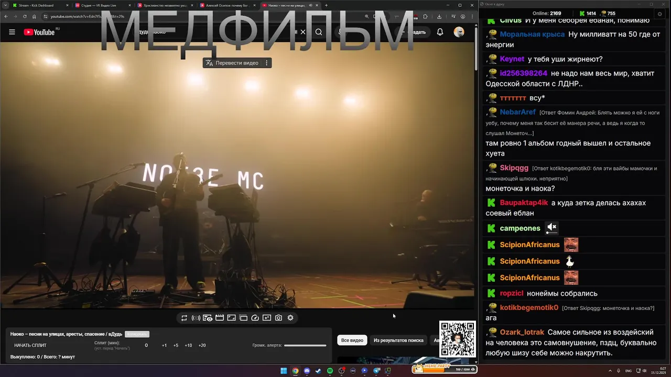Open Steam from the taskbar

318,371
